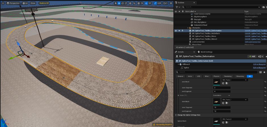This screenshot has width=267, height=127.
Task: Toggle grid snapping in the viewport toolbar
Action: coord(138,3)
